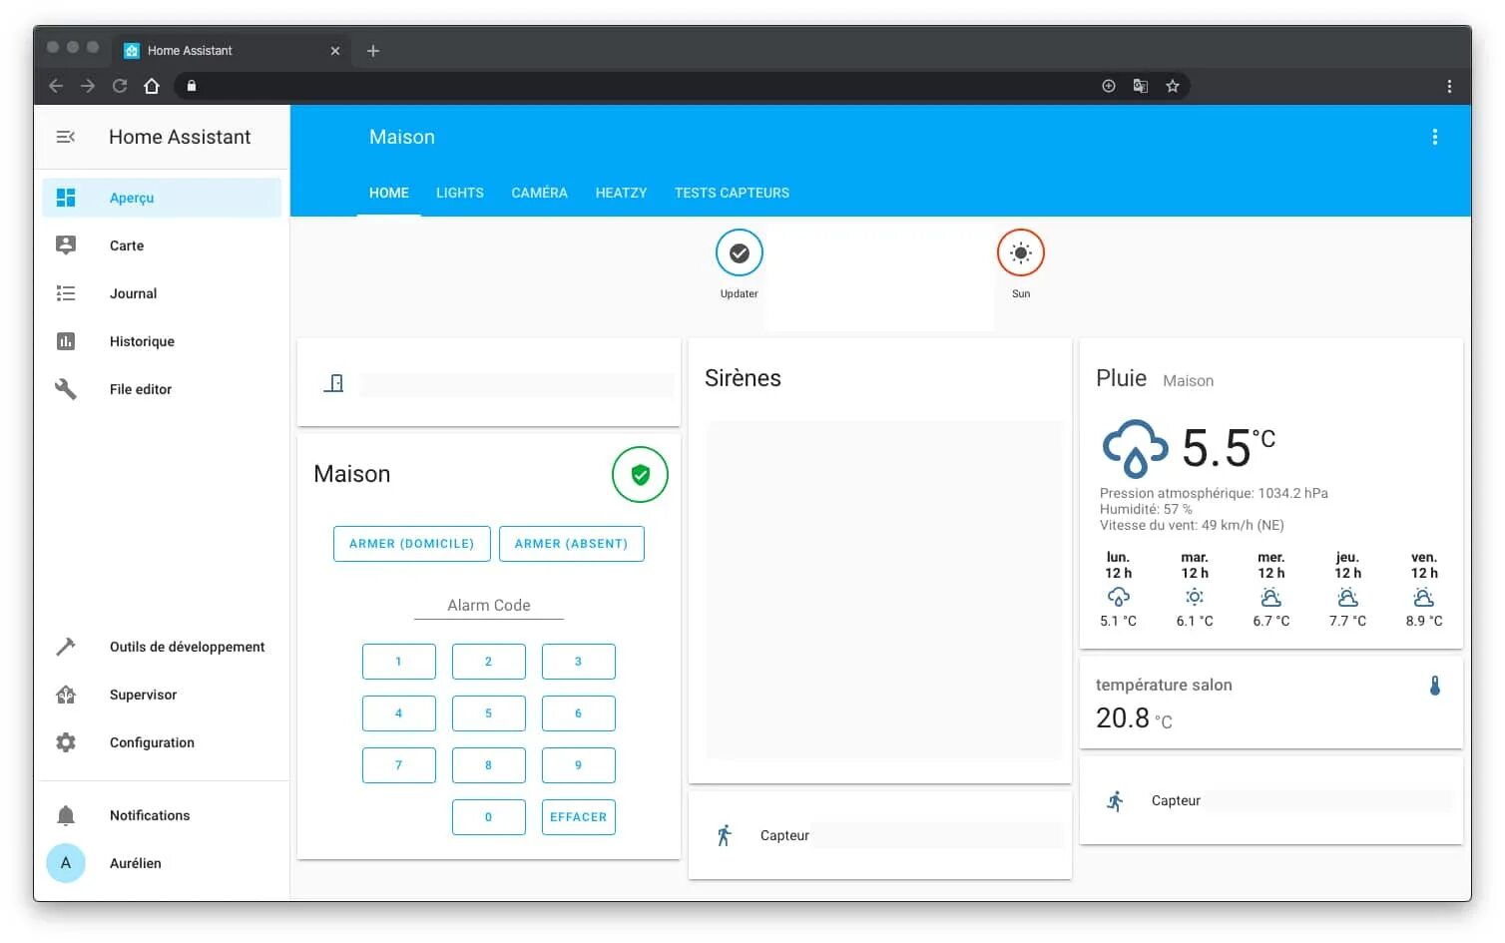Screen dimensions: 1505x943
Task: Tap keypad digit 0
Action: point(489,817)
